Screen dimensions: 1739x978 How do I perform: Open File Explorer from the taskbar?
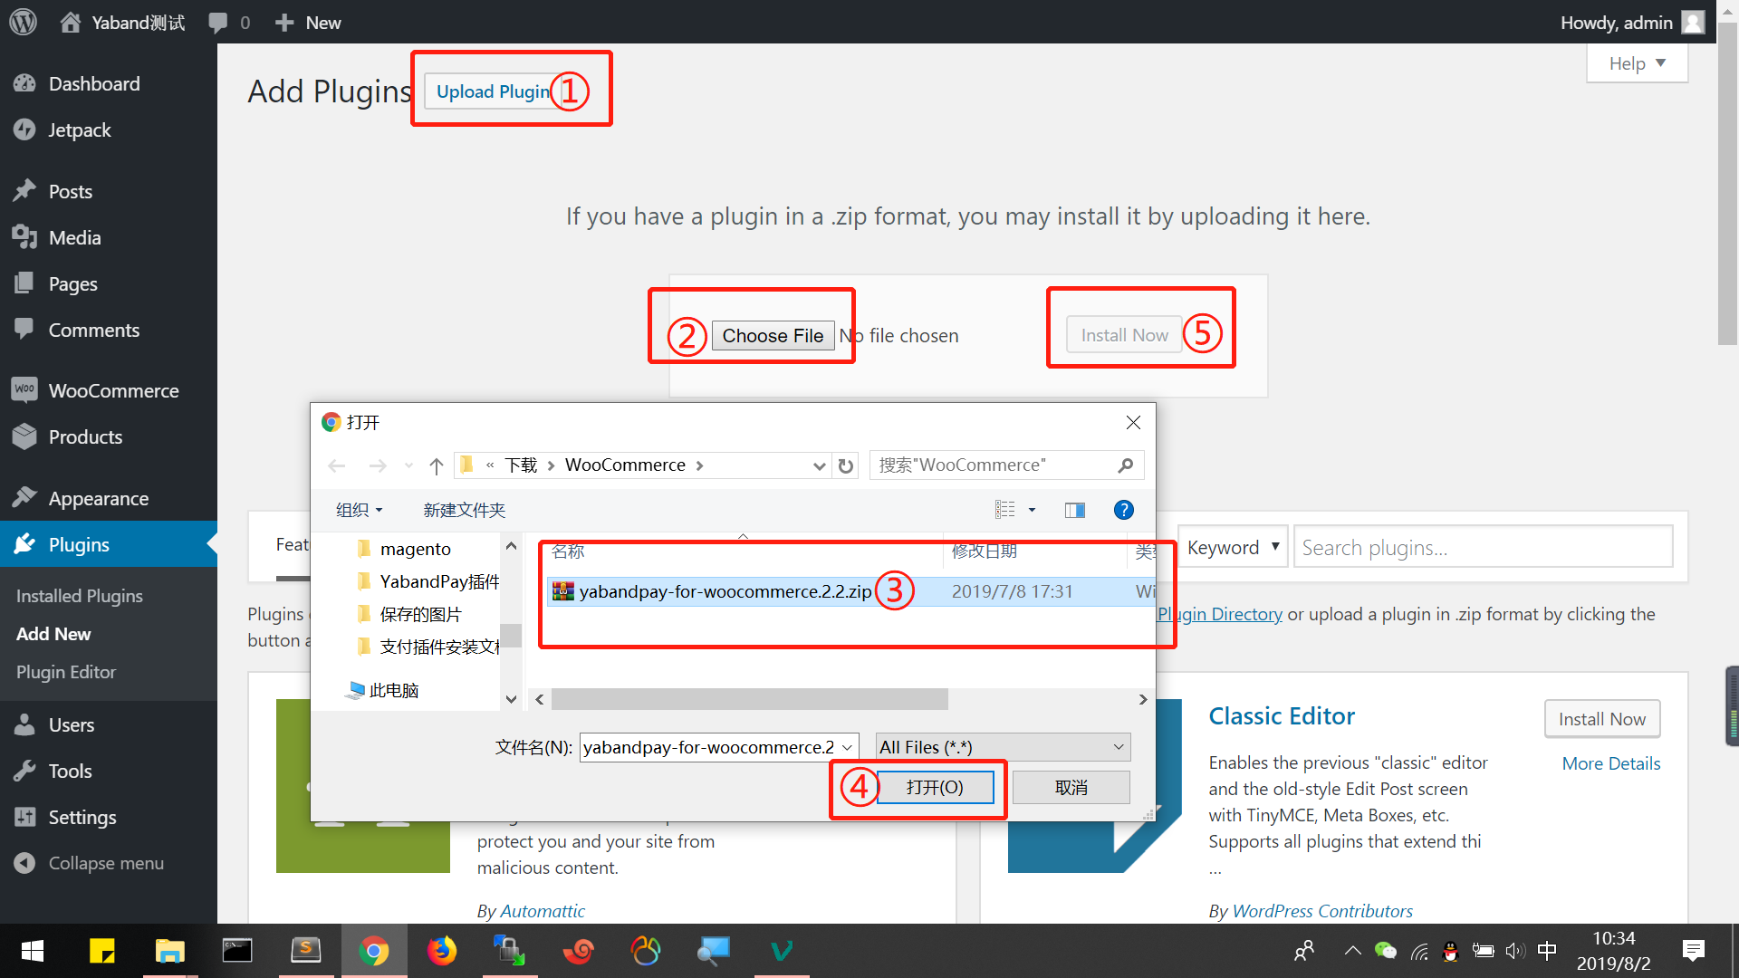coord(169,951)
